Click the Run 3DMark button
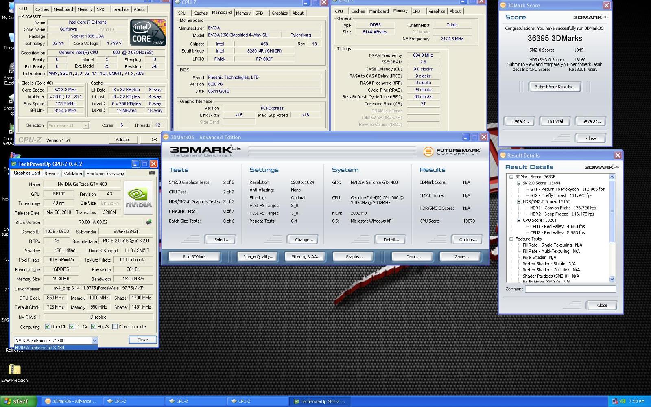 point(194,256)
